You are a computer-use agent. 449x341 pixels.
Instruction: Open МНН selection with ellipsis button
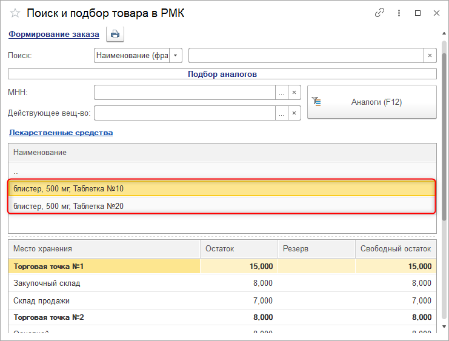tap(282, 93)
